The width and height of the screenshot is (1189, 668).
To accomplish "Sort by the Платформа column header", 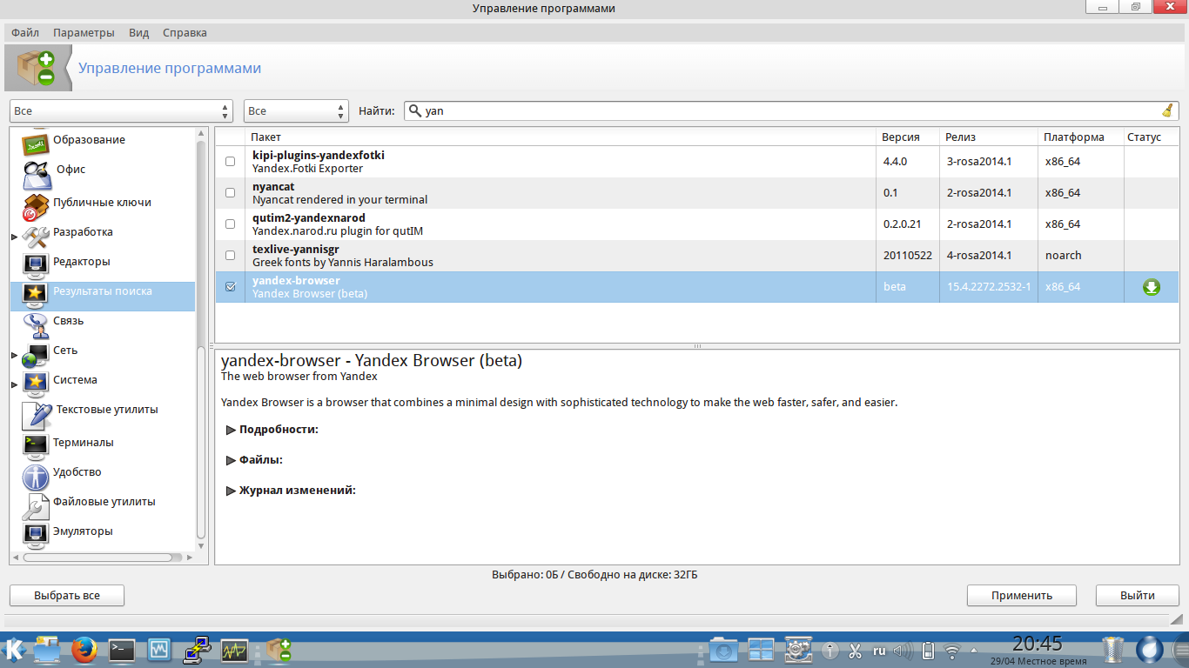I will [1081, 137].
